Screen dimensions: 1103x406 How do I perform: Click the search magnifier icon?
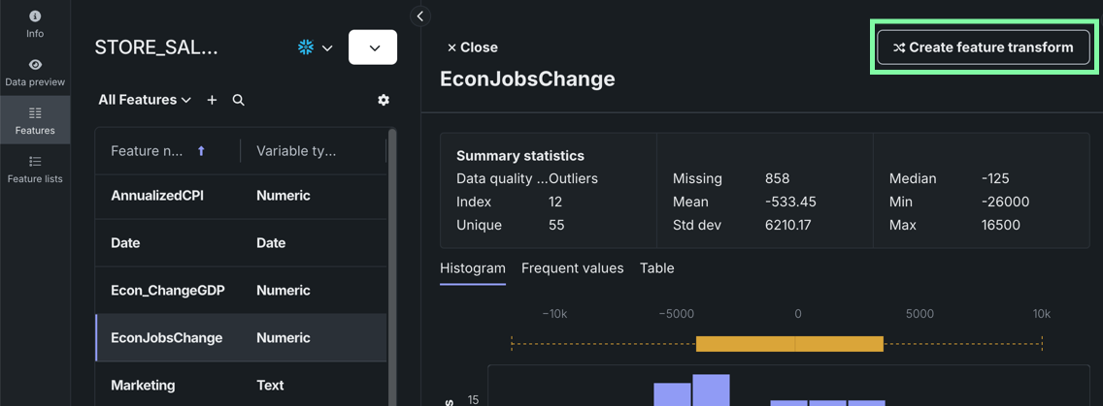click(239, 100)
